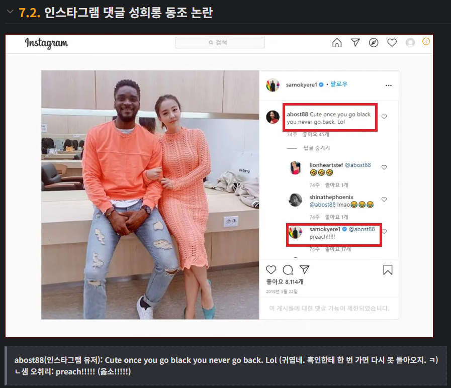
Task: Collapse replies with 답글 숨기기
Action: tap(317, 148)
